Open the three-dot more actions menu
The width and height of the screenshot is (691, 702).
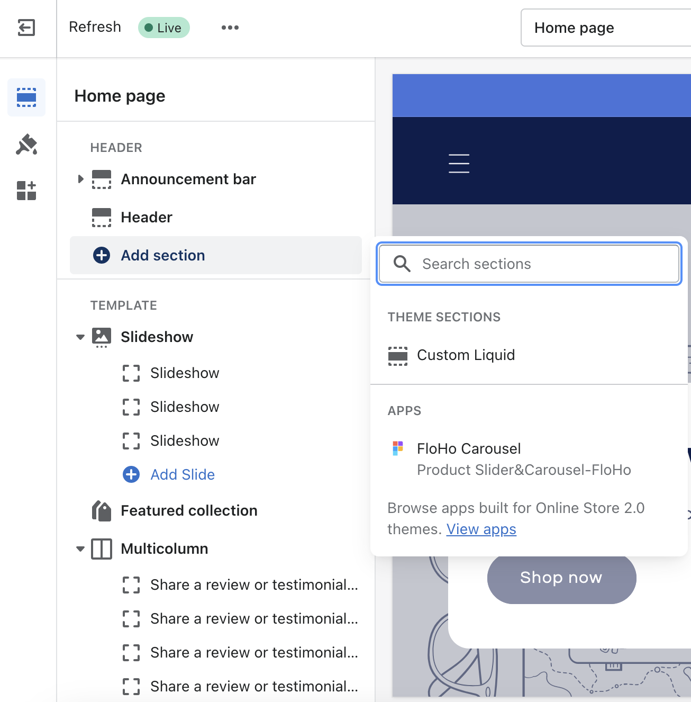click(230, 28)
